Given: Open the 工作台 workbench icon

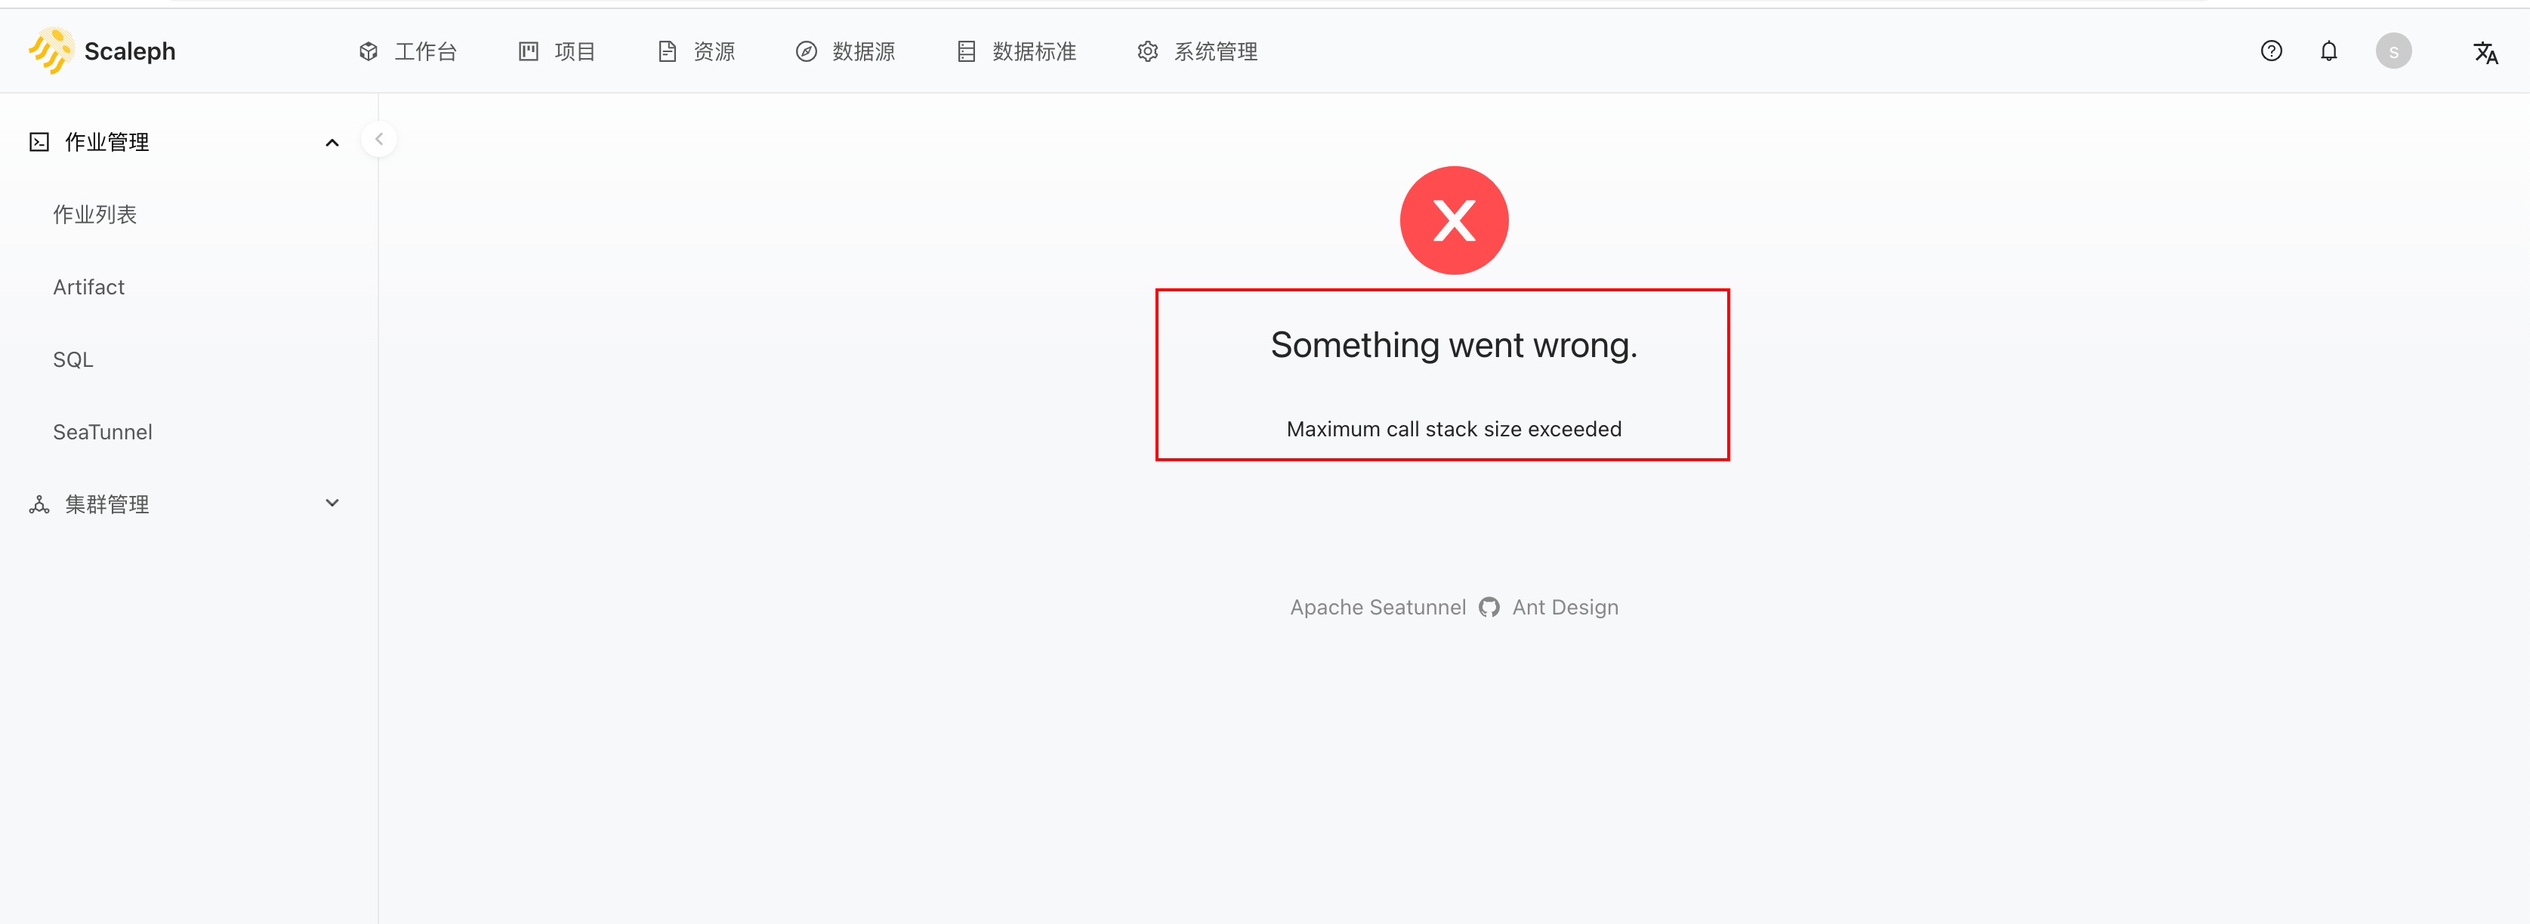Looking at the screenshot, I should [369, 51].
